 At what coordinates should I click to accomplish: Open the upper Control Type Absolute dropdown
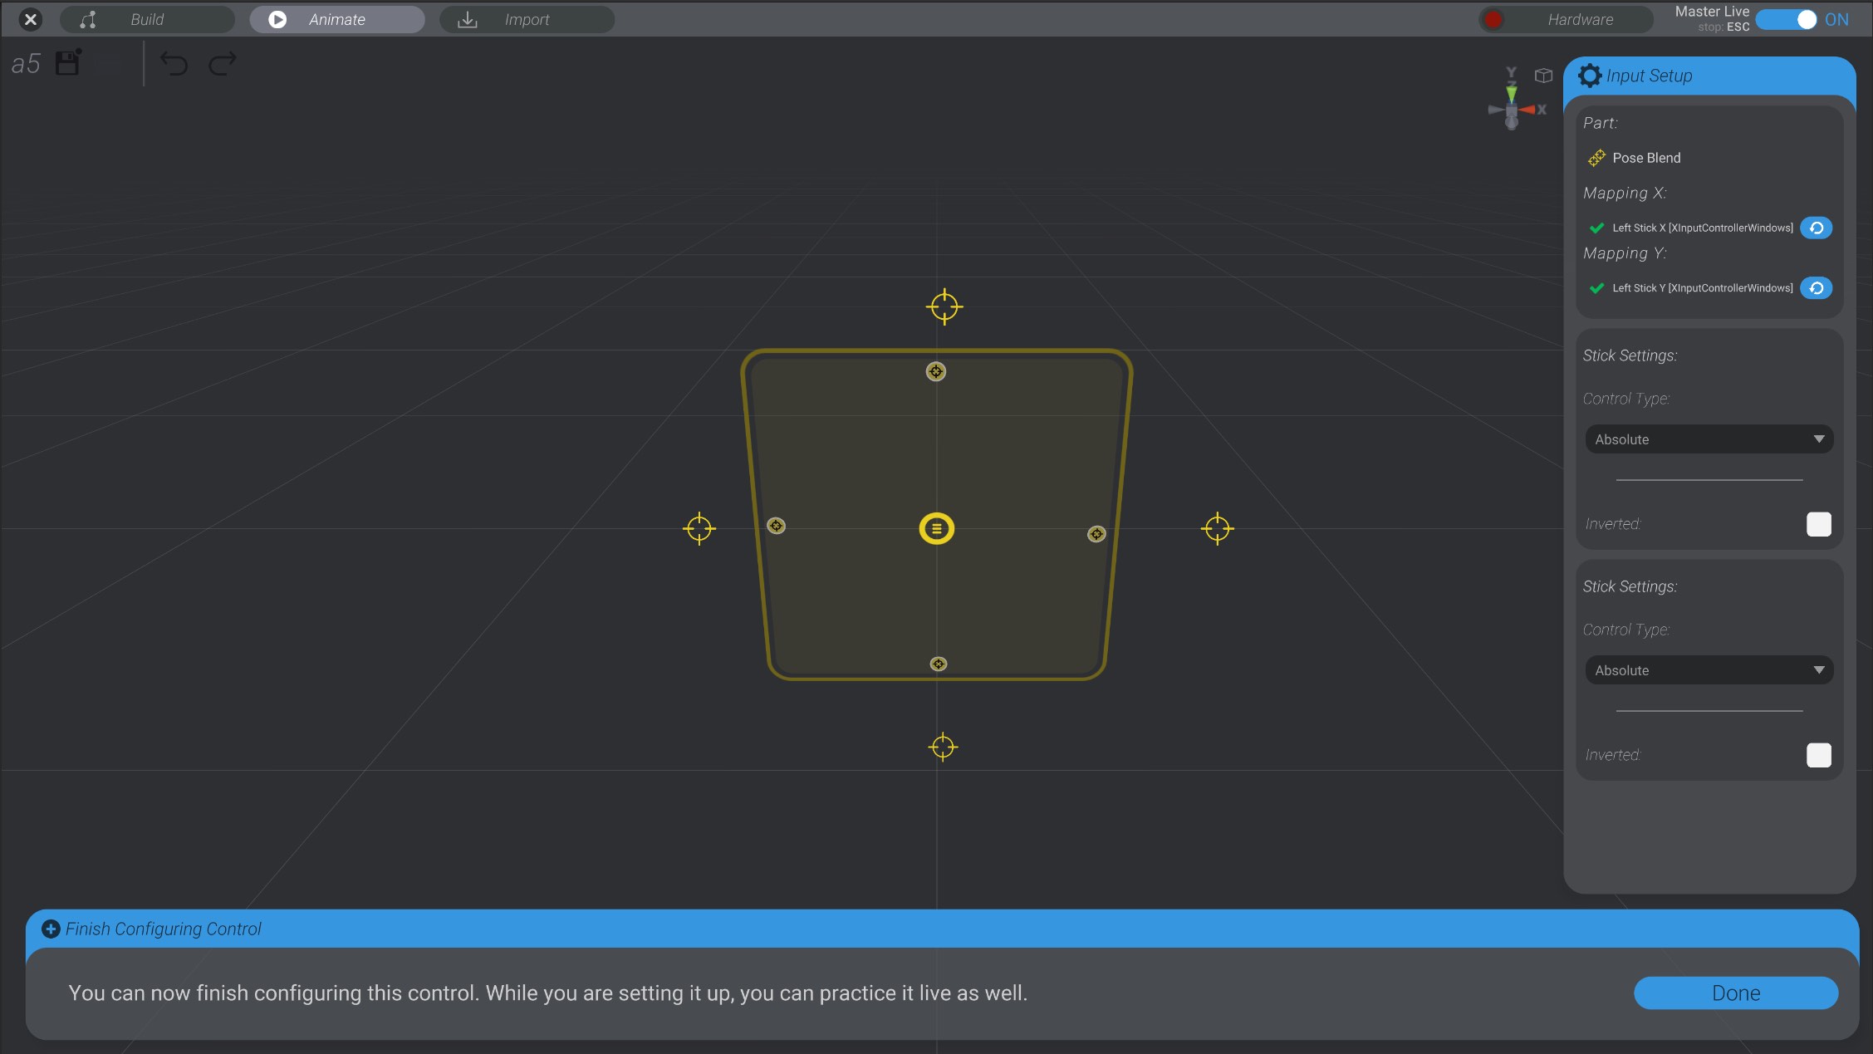1708,439
